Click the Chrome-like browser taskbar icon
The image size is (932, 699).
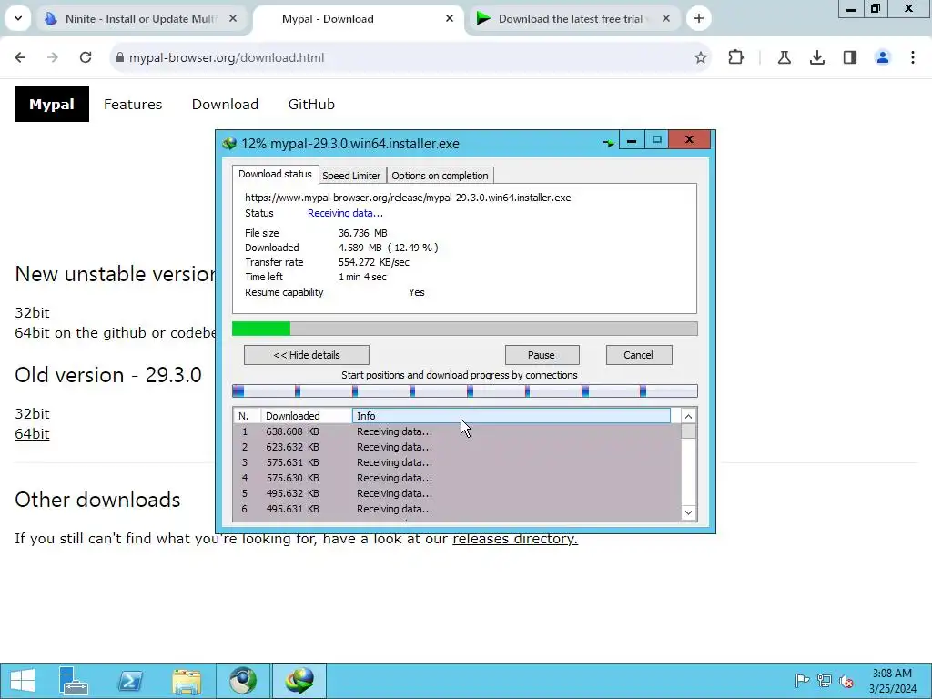[x=243, y=681]
